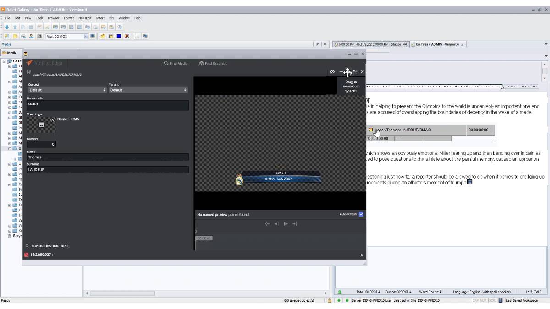Click the hide-preview crossed-eye icon in Viz Pilot Edge

(332, 72)
